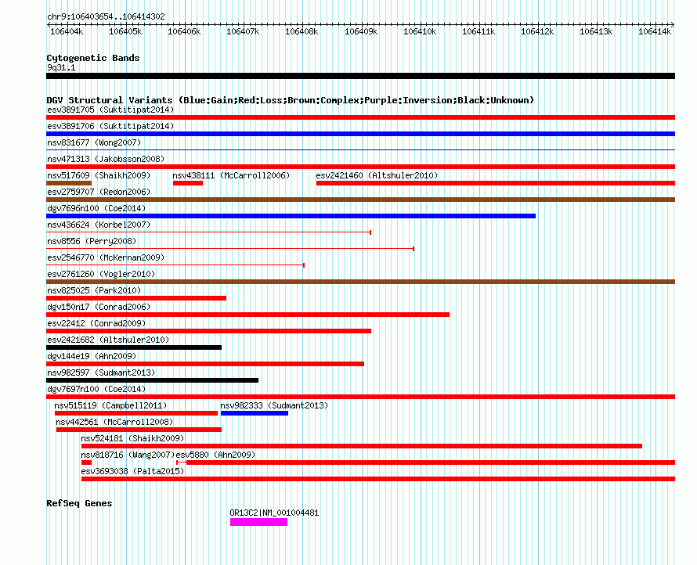Click esv2761260 (Vogler2010) label
The height and width of the screenshot is (565, 697).
coord(101,274)
